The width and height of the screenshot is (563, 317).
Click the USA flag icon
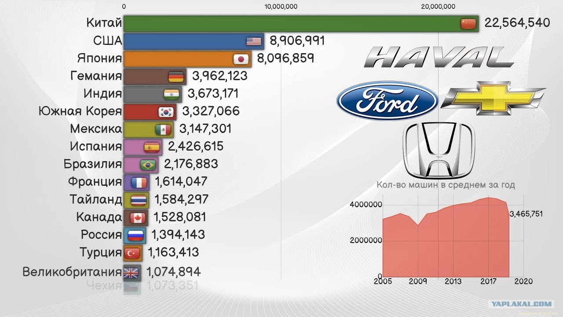point(254,41)
